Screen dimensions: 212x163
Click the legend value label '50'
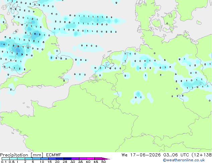[103, 162]
